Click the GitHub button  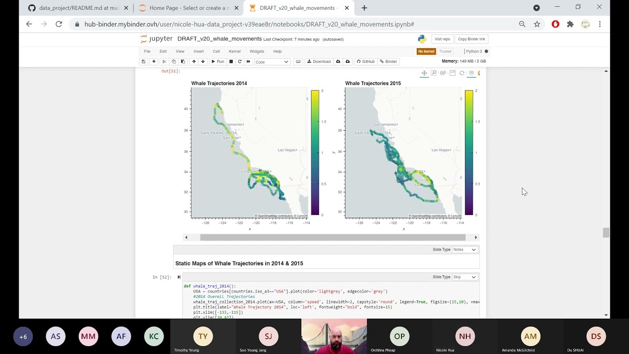click(x=366, y=61)
